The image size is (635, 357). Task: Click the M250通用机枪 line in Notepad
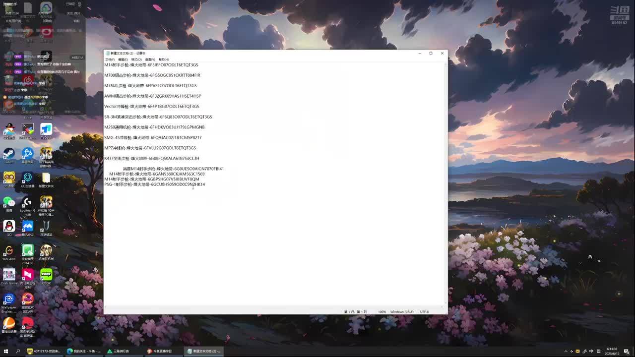click(x=154, y=127)
